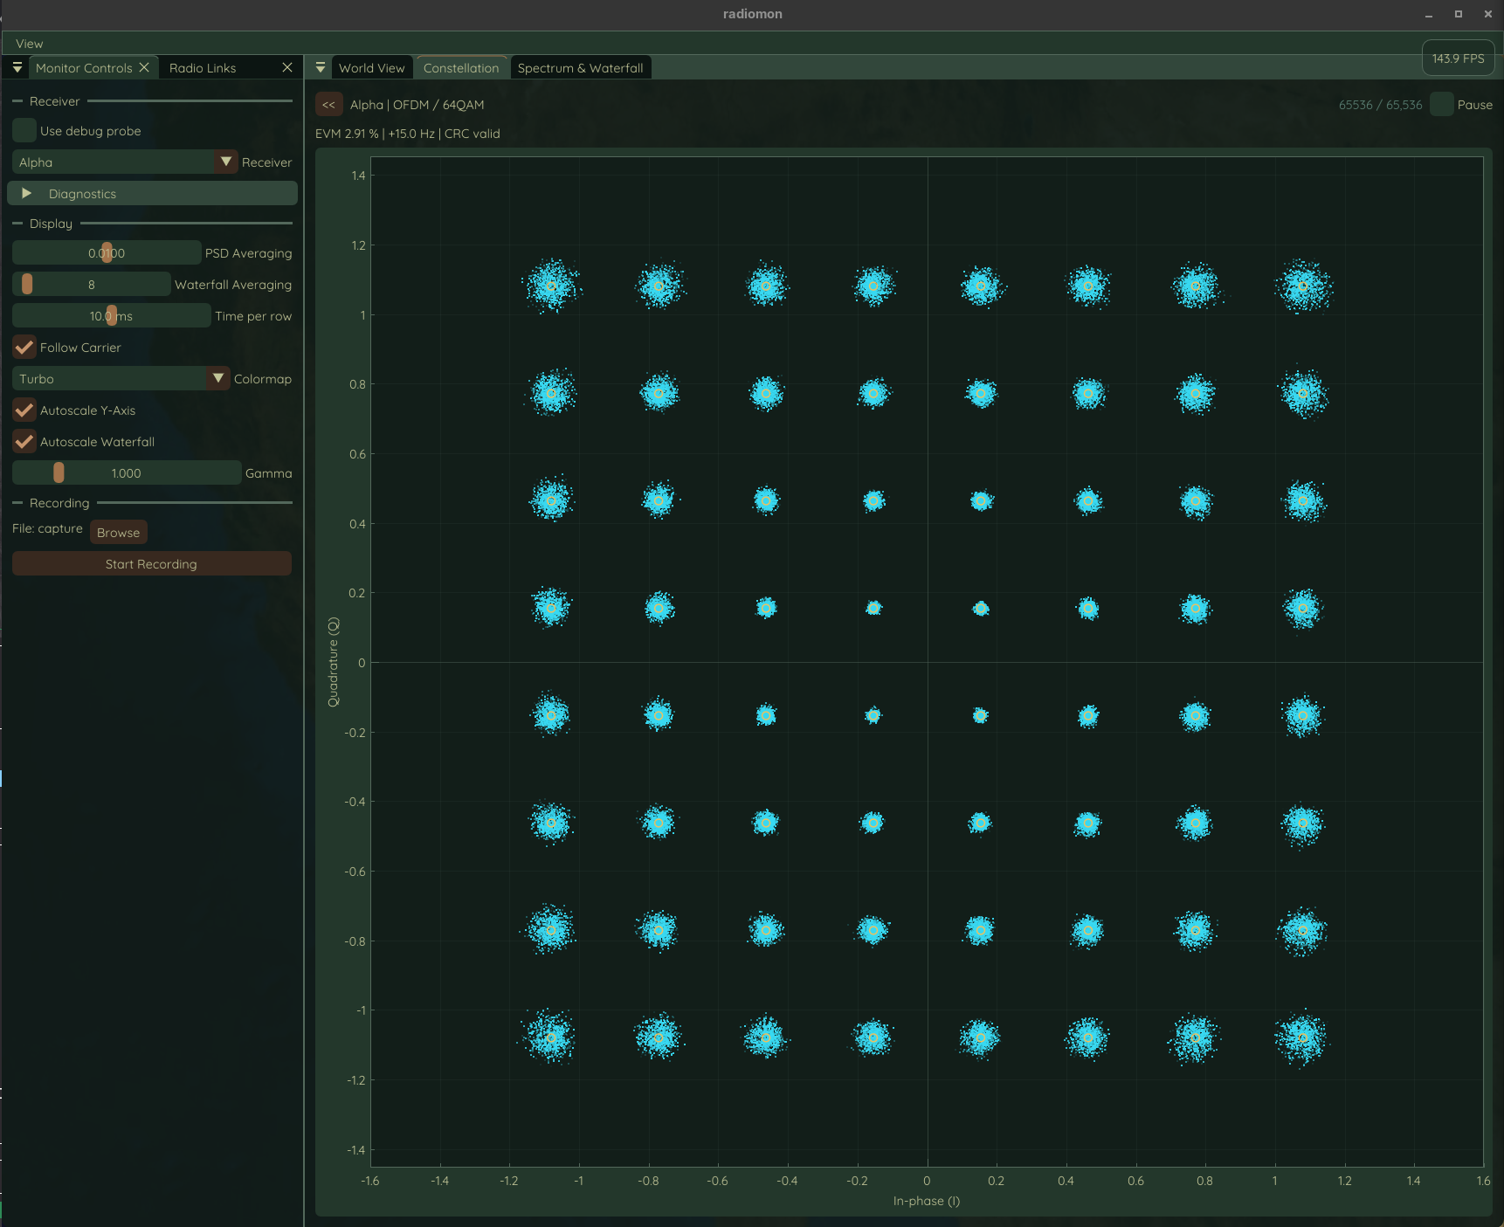Click the Quadrature (Q) axis label
This screenshot has width=1504, height=1227.
tap(333, 662)
